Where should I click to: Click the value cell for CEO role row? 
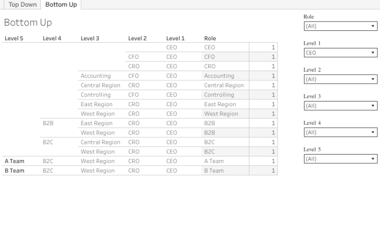tap(263, 47)
